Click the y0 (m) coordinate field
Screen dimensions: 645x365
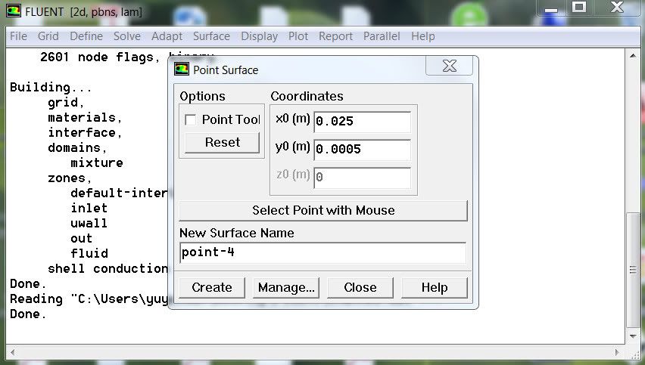(362, 150)
